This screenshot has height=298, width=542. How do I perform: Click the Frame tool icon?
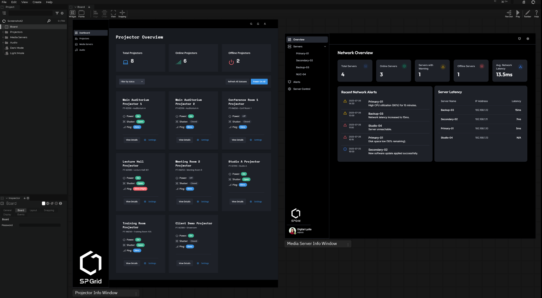(x=81, y=13)
